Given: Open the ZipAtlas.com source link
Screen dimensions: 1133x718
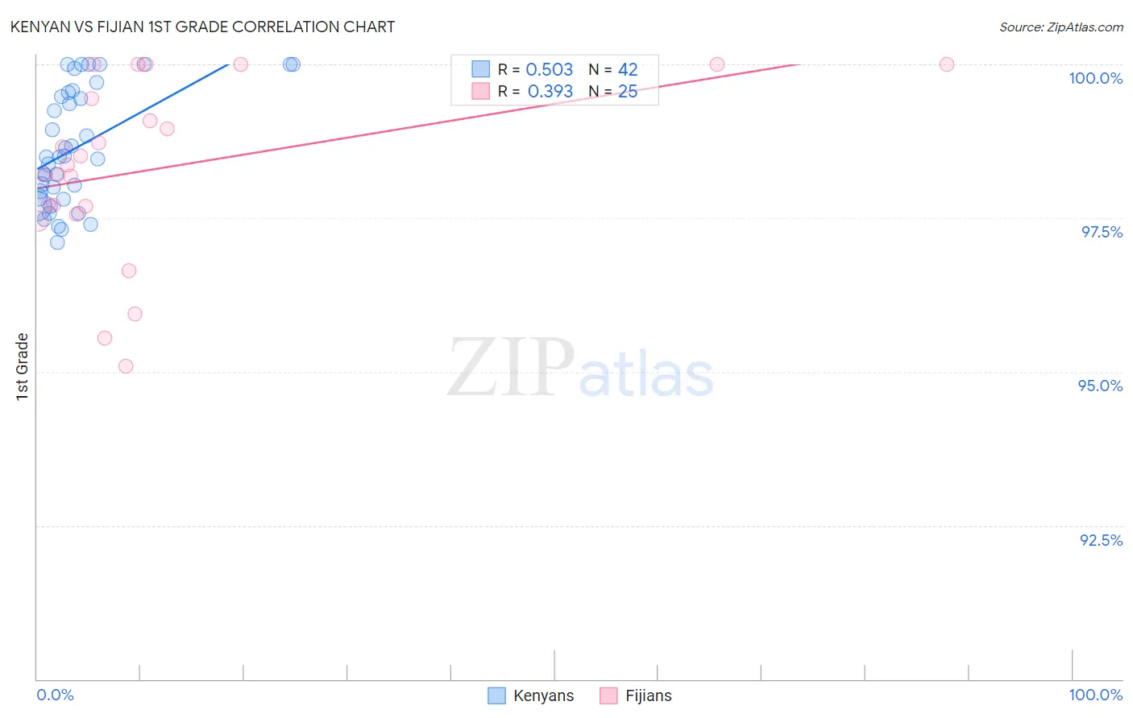Looking at the screenshot, I should 1061,27.
